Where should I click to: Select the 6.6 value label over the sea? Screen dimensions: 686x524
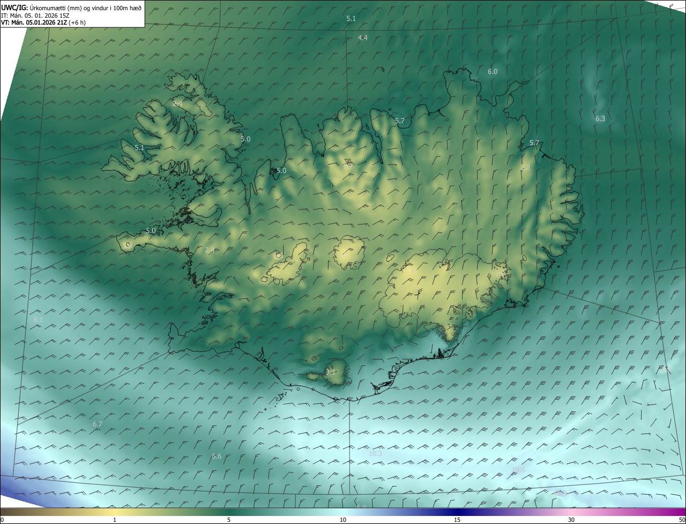point(217,456)
